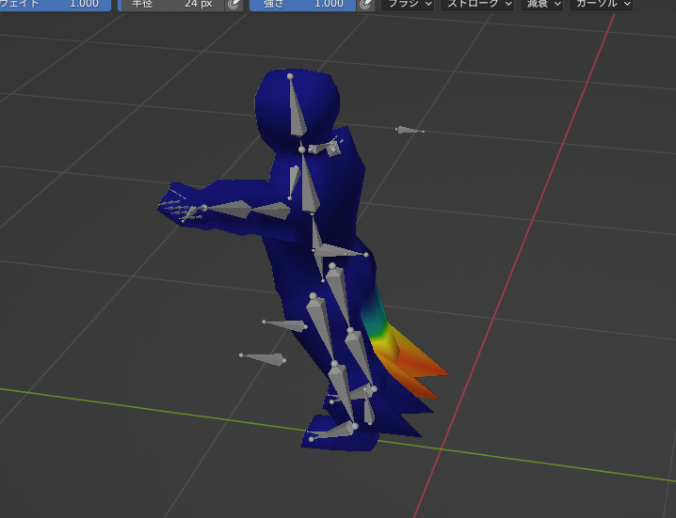676x518 pixels.
Task: Select the isolated bone floating right of shoulder
Action: click(x=409, y=130)
